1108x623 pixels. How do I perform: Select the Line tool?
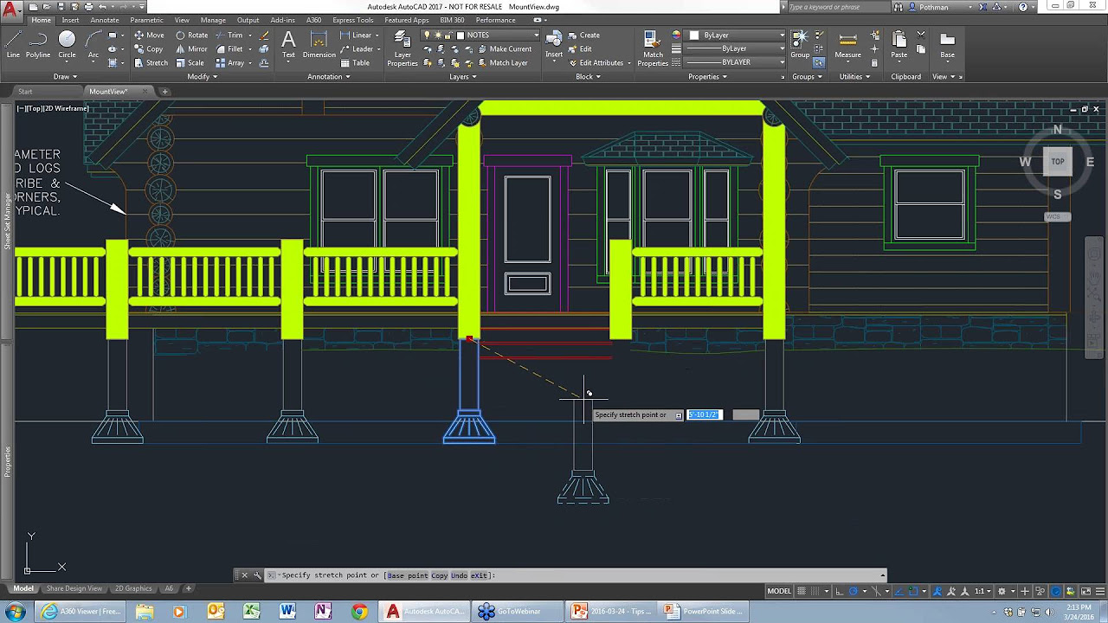tap(13, 45)
